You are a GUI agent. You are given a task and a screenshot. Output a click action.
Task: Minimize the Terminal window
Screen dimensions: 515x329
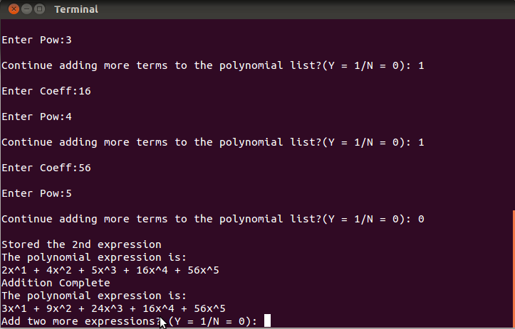coord(26,9)
